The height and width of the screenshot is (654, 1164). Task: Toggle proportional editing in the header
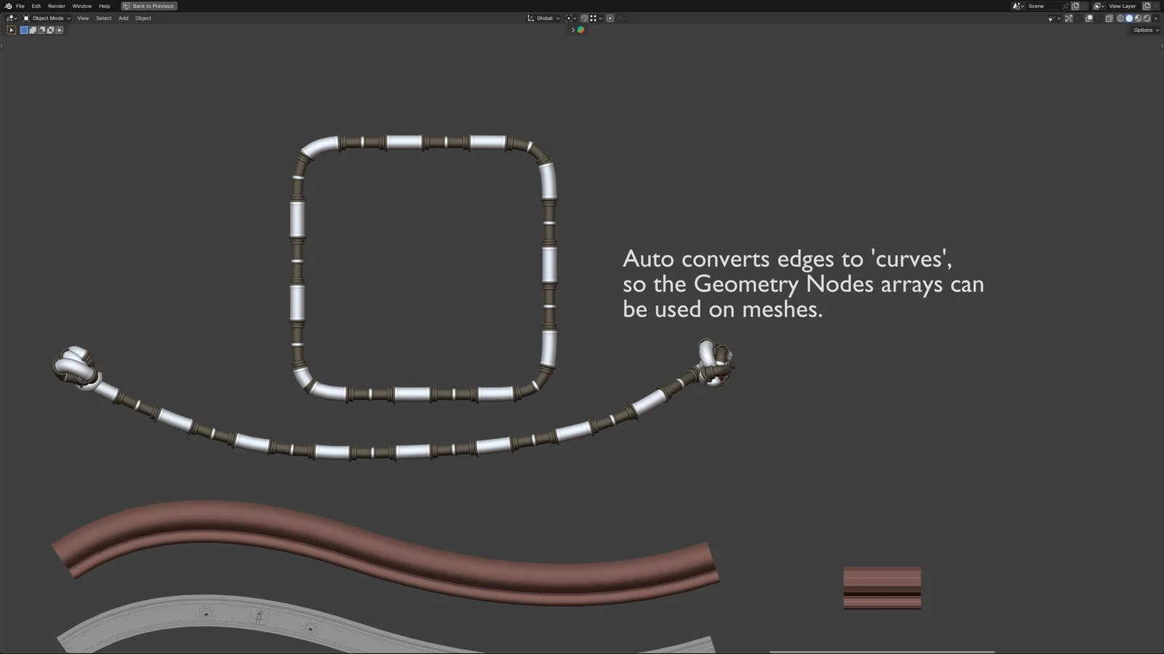coord(610,18)
